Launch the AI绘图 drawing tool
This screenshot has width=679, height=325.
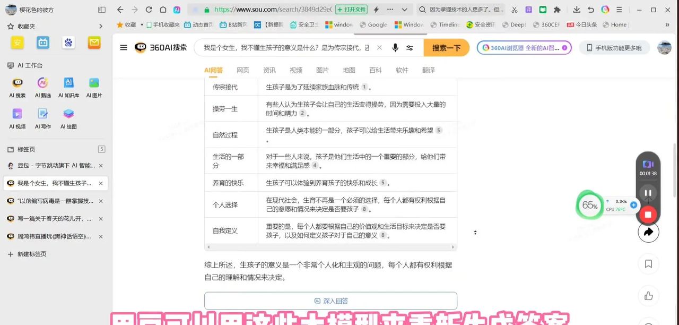(68, 118)
